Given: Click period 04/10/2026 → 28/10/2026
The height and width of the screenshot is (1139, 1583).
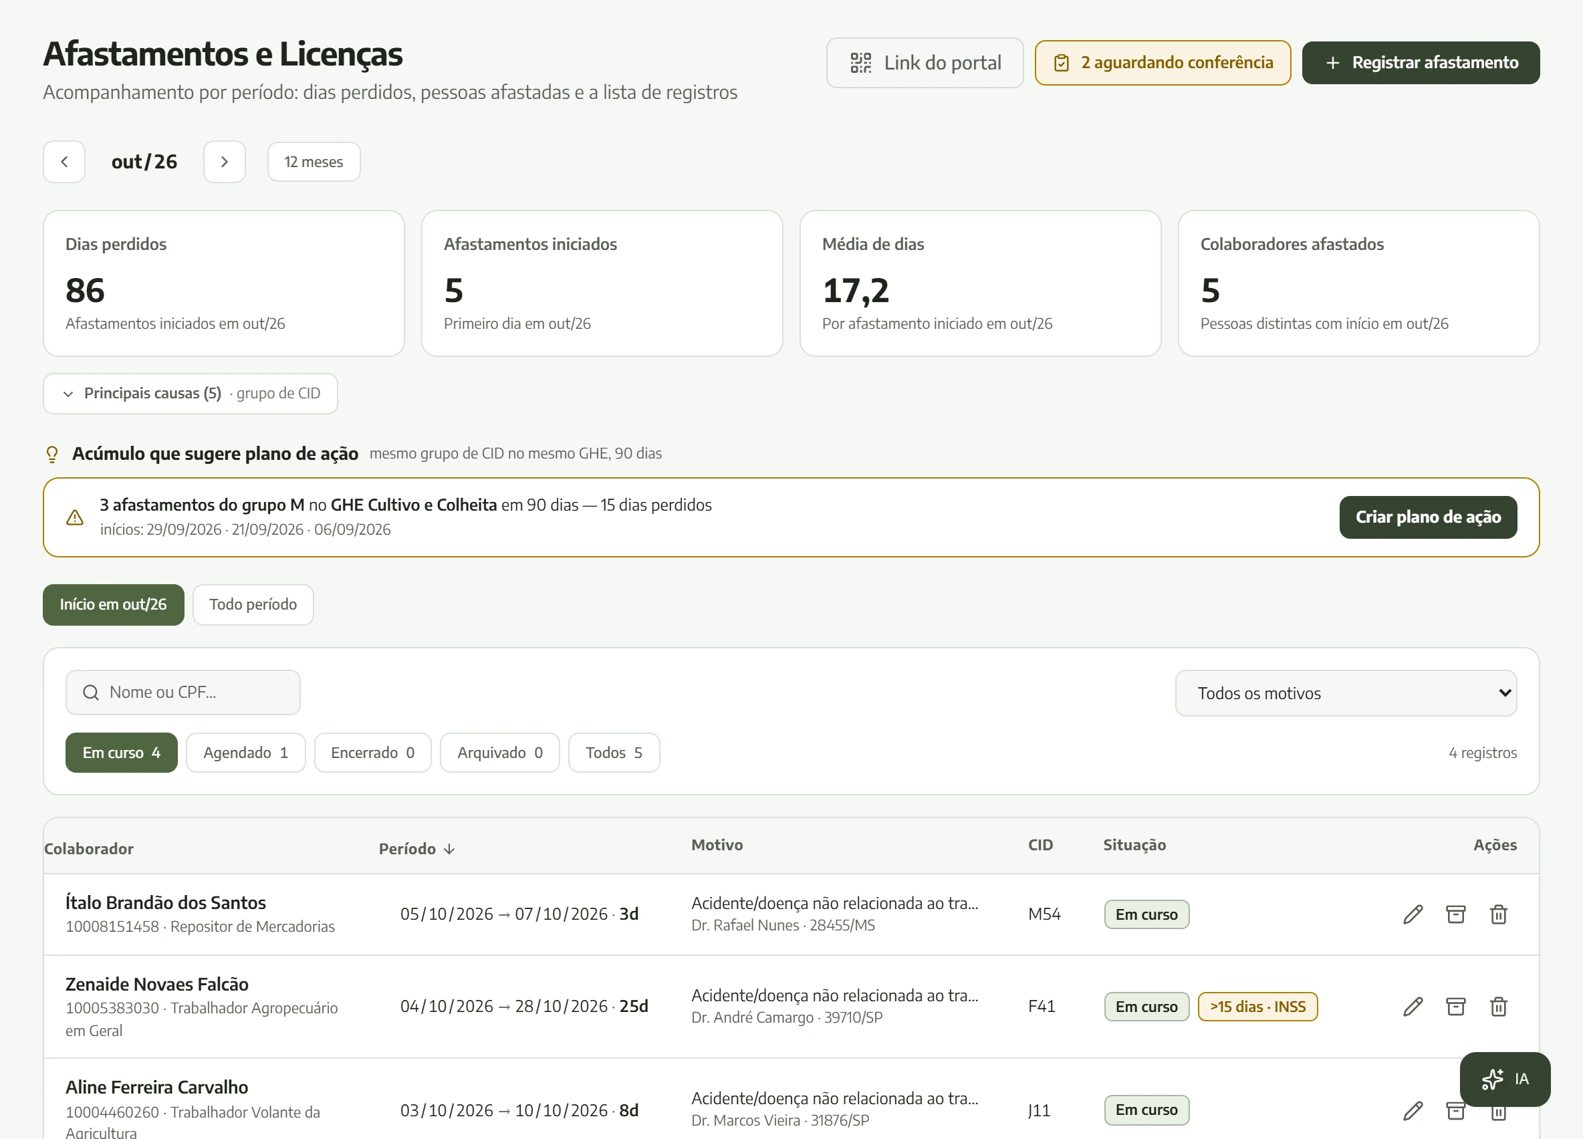Looking at the screenshot, I should pyautogui.click(x=504, y=1007).
